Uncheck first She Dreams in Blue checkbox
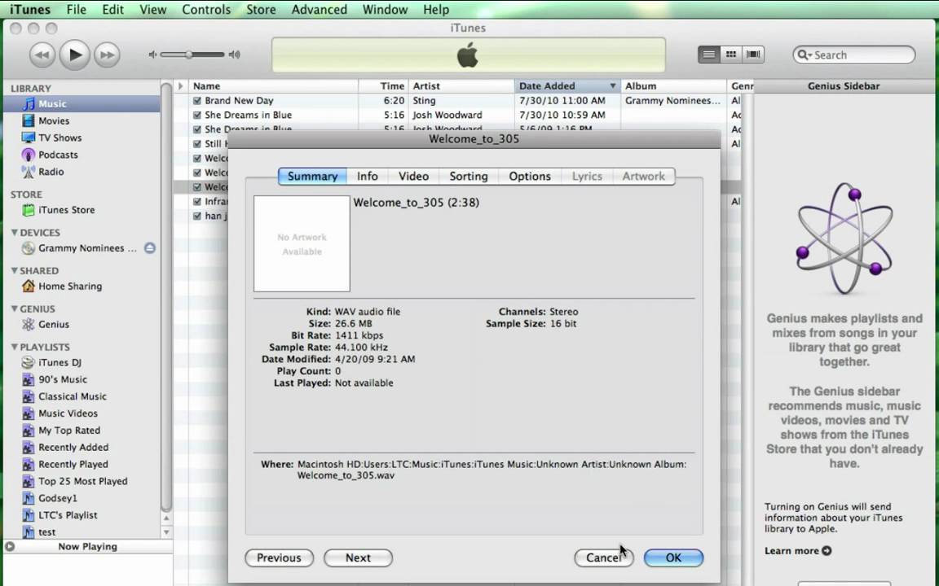 pyautogui.click(x=197, y=115)
